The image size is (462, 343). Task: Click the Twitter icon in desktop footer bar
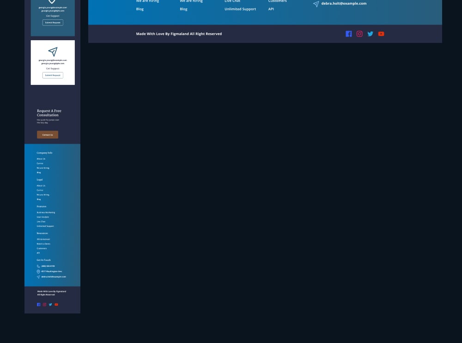(371, 34)
